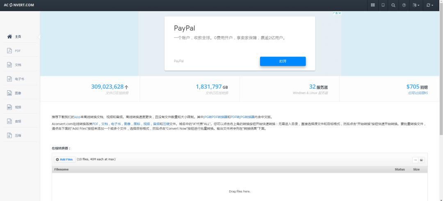443x201 pixels.
Task: Switch uploader to thumbnail view icon
Action: [421, 160]
